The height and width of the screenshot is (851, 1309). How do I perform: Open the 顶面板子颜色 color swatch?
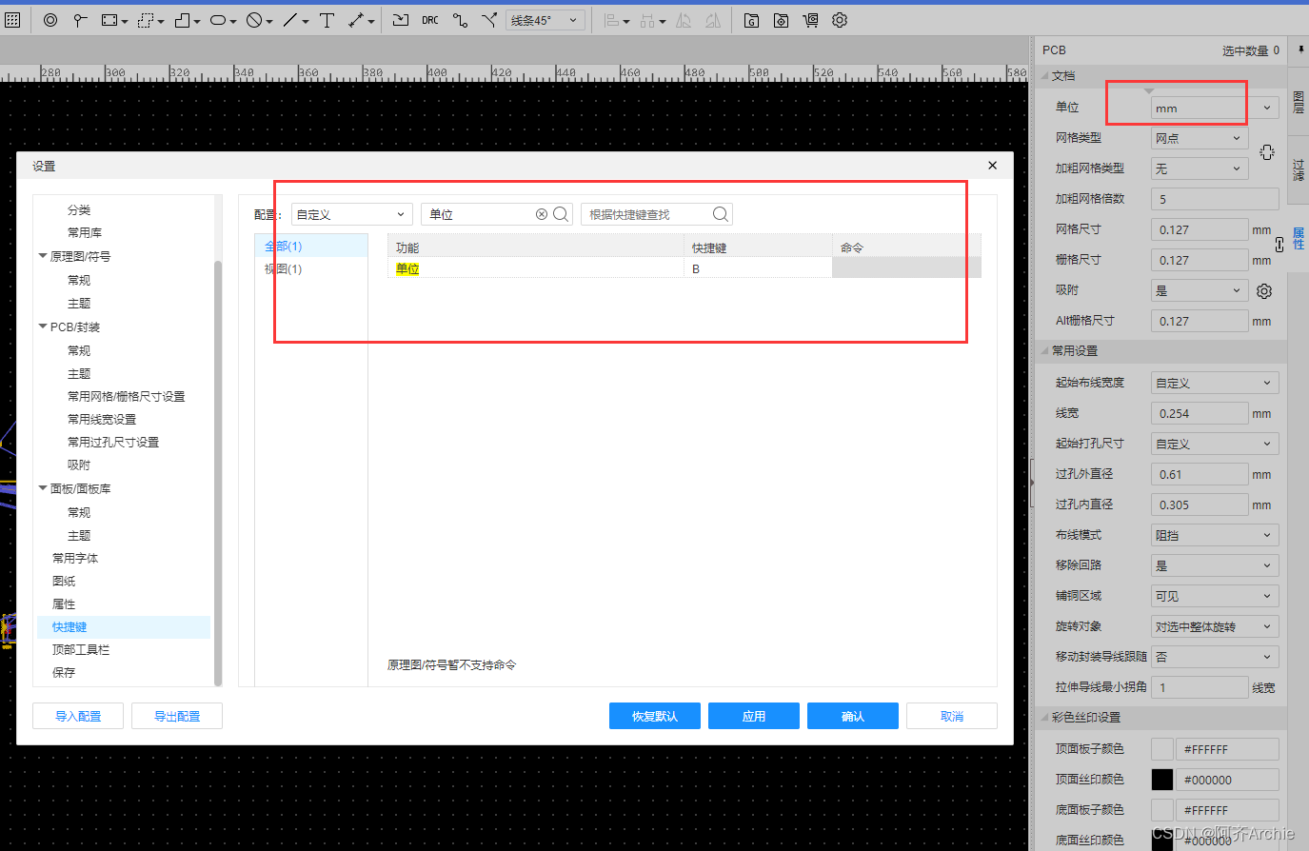1162,749
